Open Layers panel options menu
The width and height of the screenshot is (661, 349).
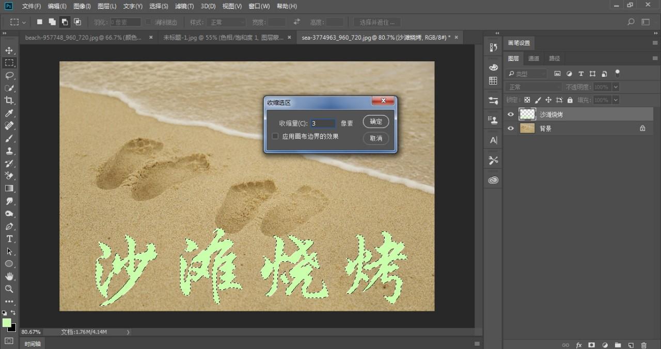pos(655,58)
